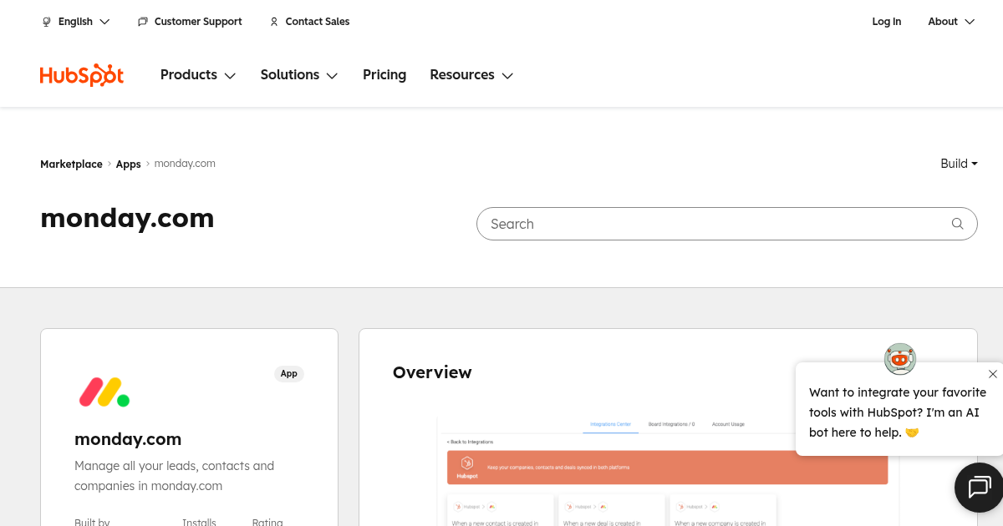Go to Apps breadcrumb

[x=128, y=164]
